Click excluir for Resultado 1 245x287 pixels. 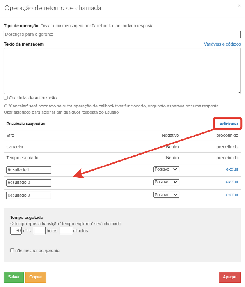(232, 169)
